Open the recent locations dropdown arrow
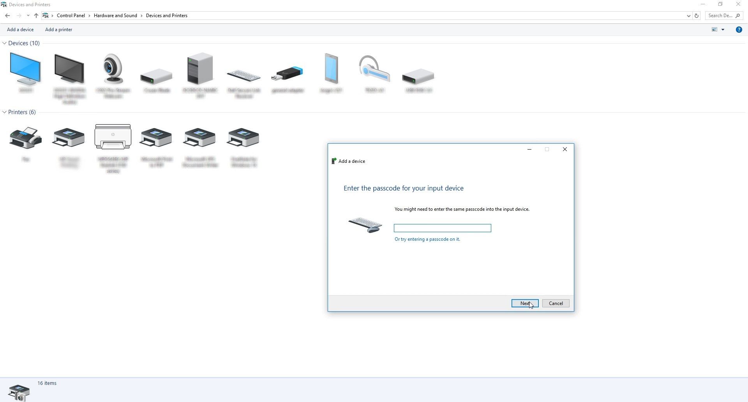748x402 pixels. 28,16
